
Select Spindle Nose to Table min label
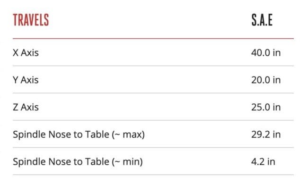78,162
